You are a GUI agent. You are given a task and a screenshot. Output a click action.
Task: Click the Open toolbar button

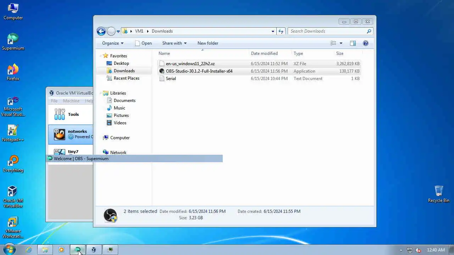click(x=143, y=43)
